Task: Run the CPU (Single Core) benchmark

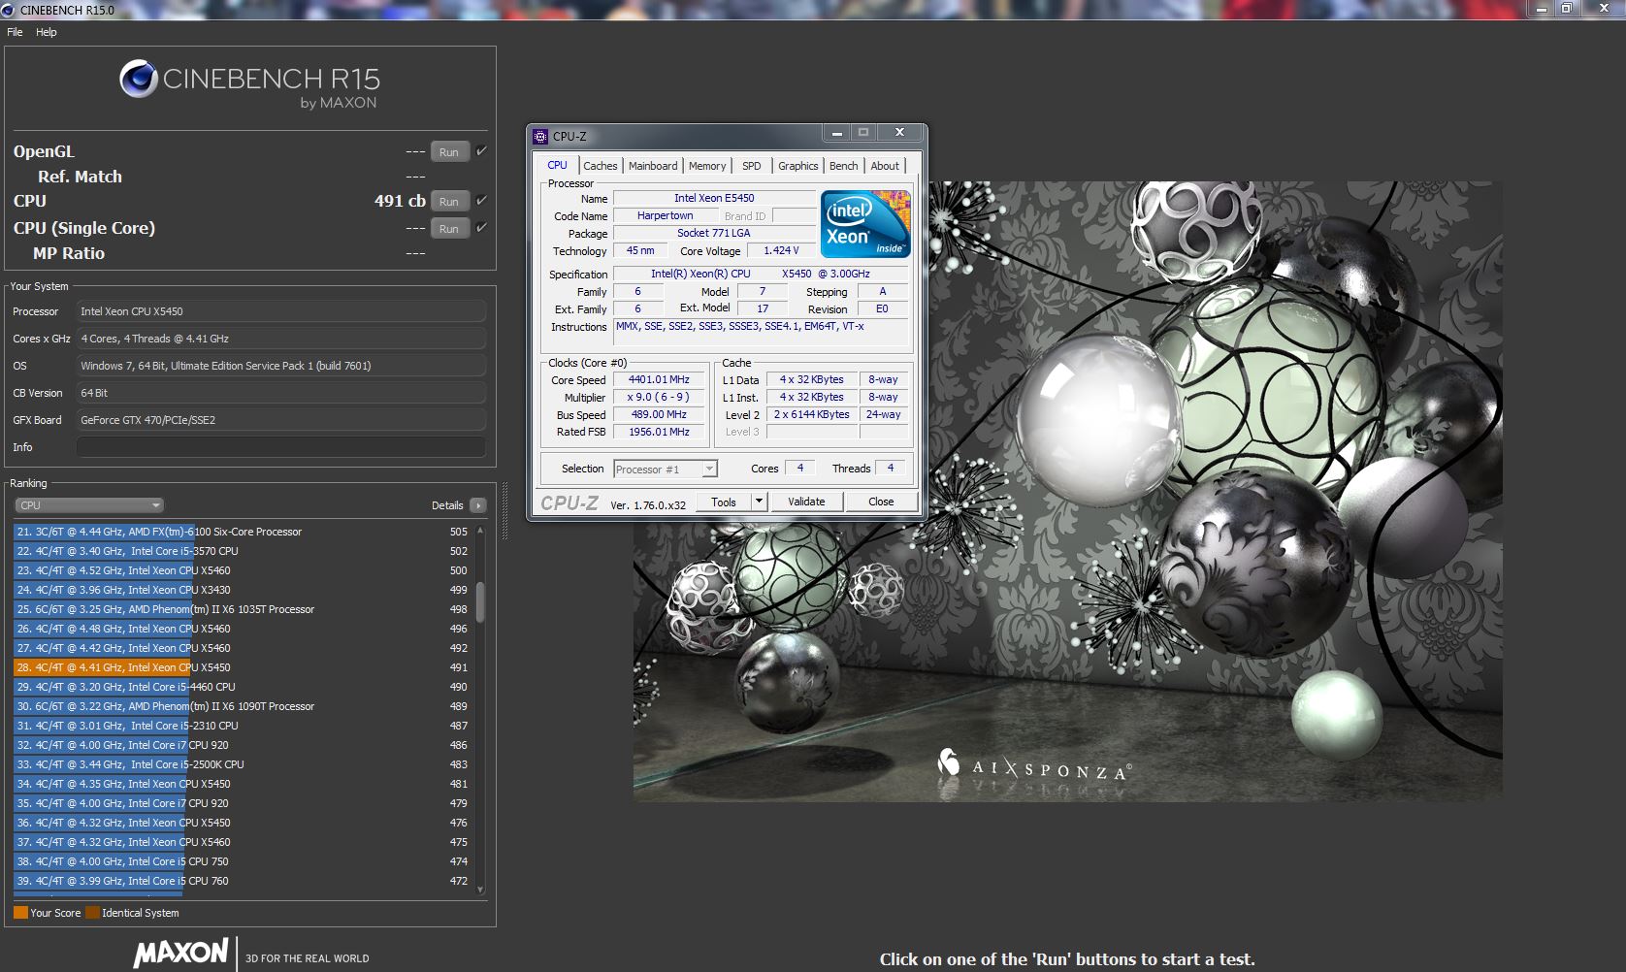Action: 449,229
